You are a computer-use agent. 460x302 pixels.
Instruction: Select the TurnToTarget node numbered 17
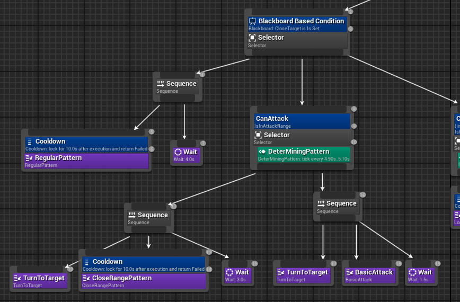303,275
